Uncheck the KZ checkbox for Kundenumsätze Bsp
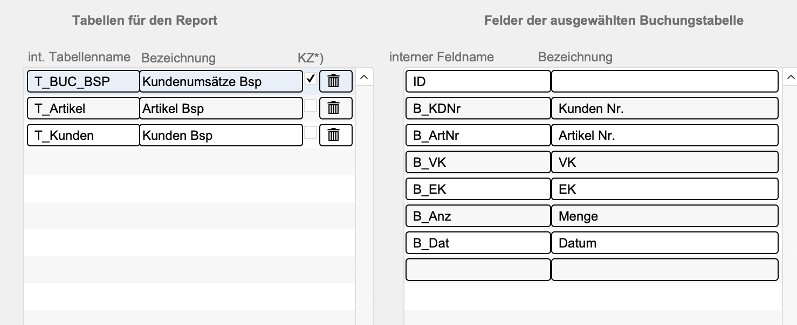This screenshot has width=797, height=325. pos(311,79)
